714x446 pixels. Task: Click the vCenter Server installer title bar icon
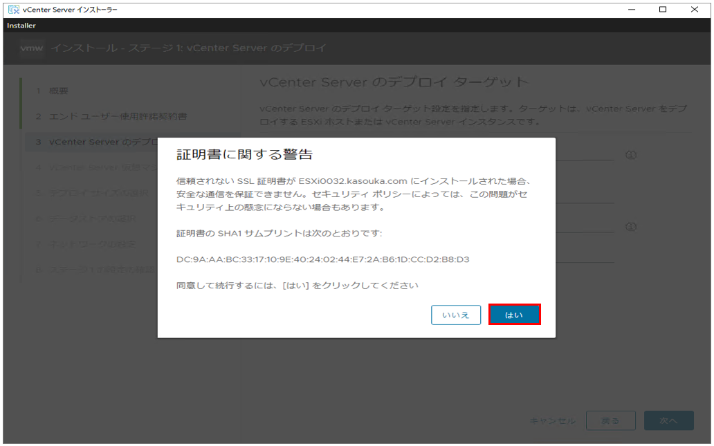14,9
